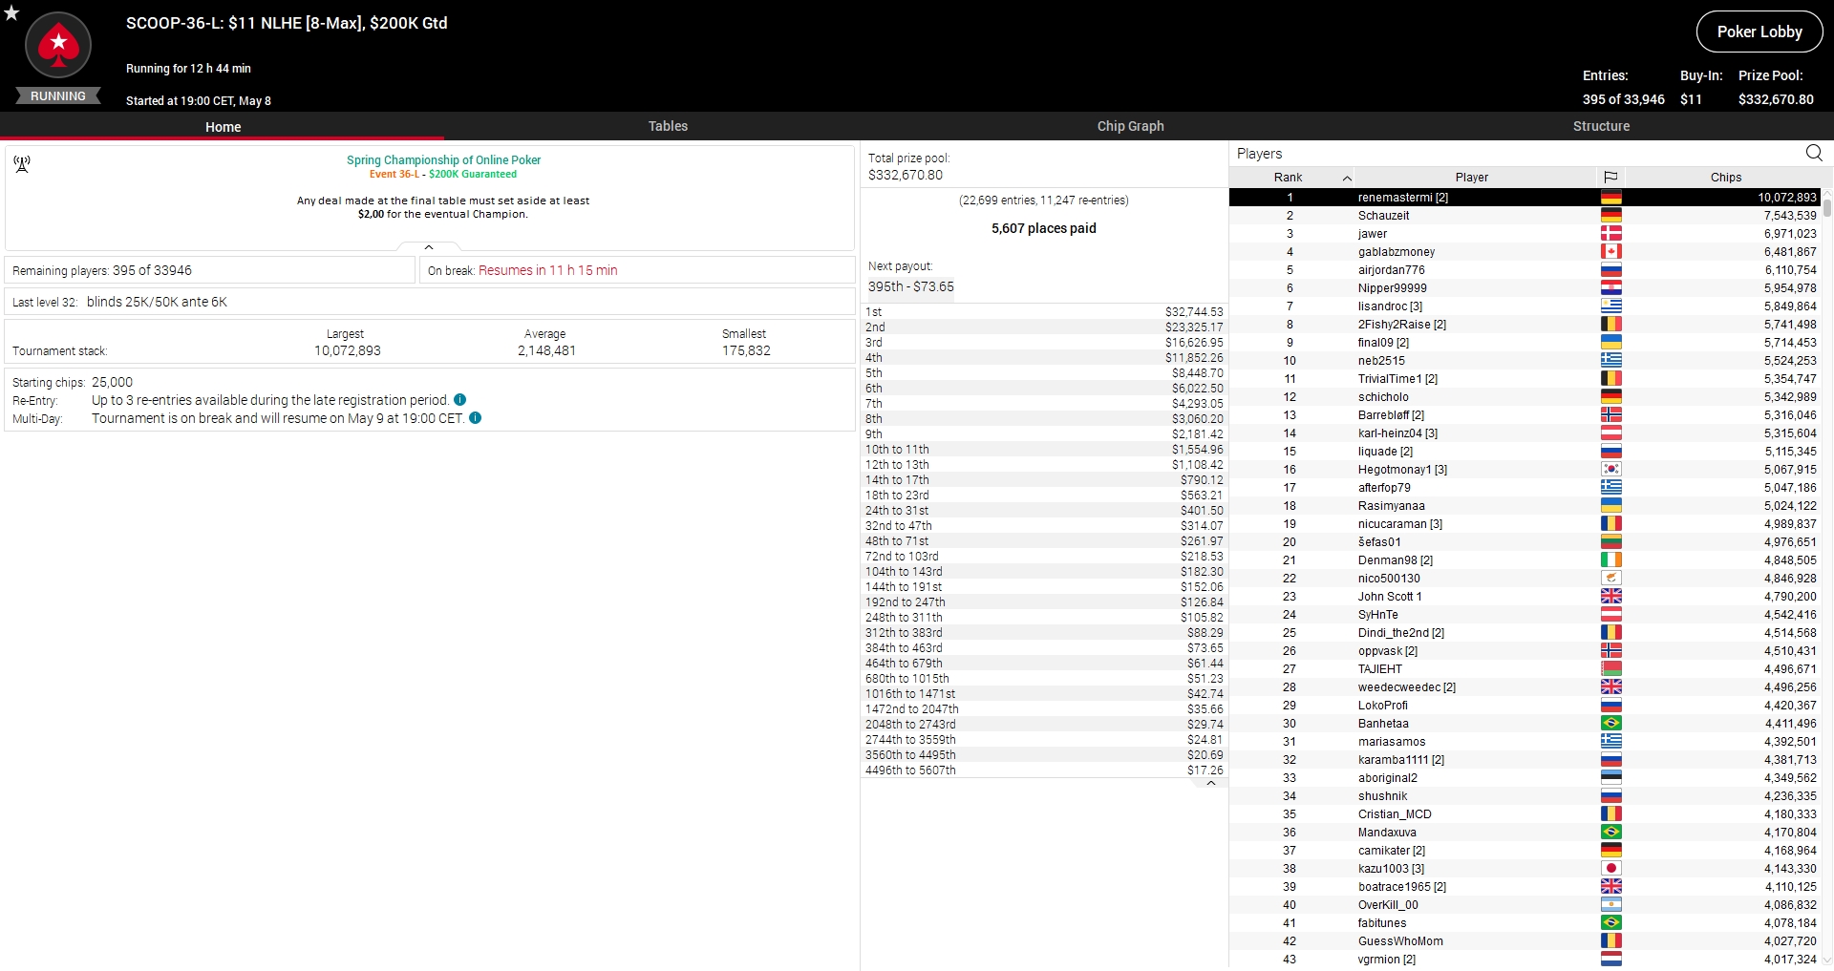Click the Resumes in 11 h 15 min text

point(548,270)
